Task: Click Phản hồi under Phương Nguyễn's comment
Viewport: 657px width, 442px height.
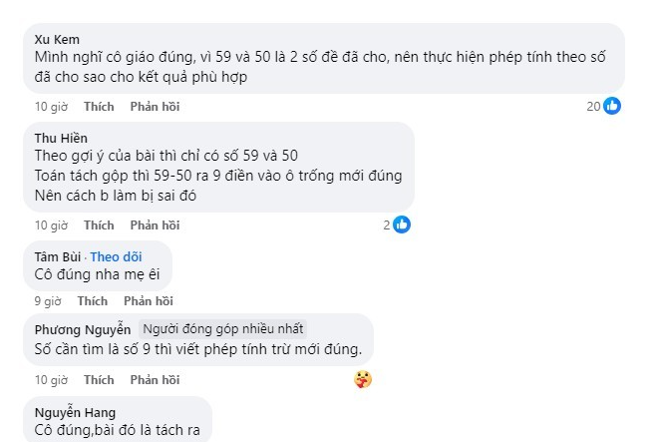Action: [156, 380]
